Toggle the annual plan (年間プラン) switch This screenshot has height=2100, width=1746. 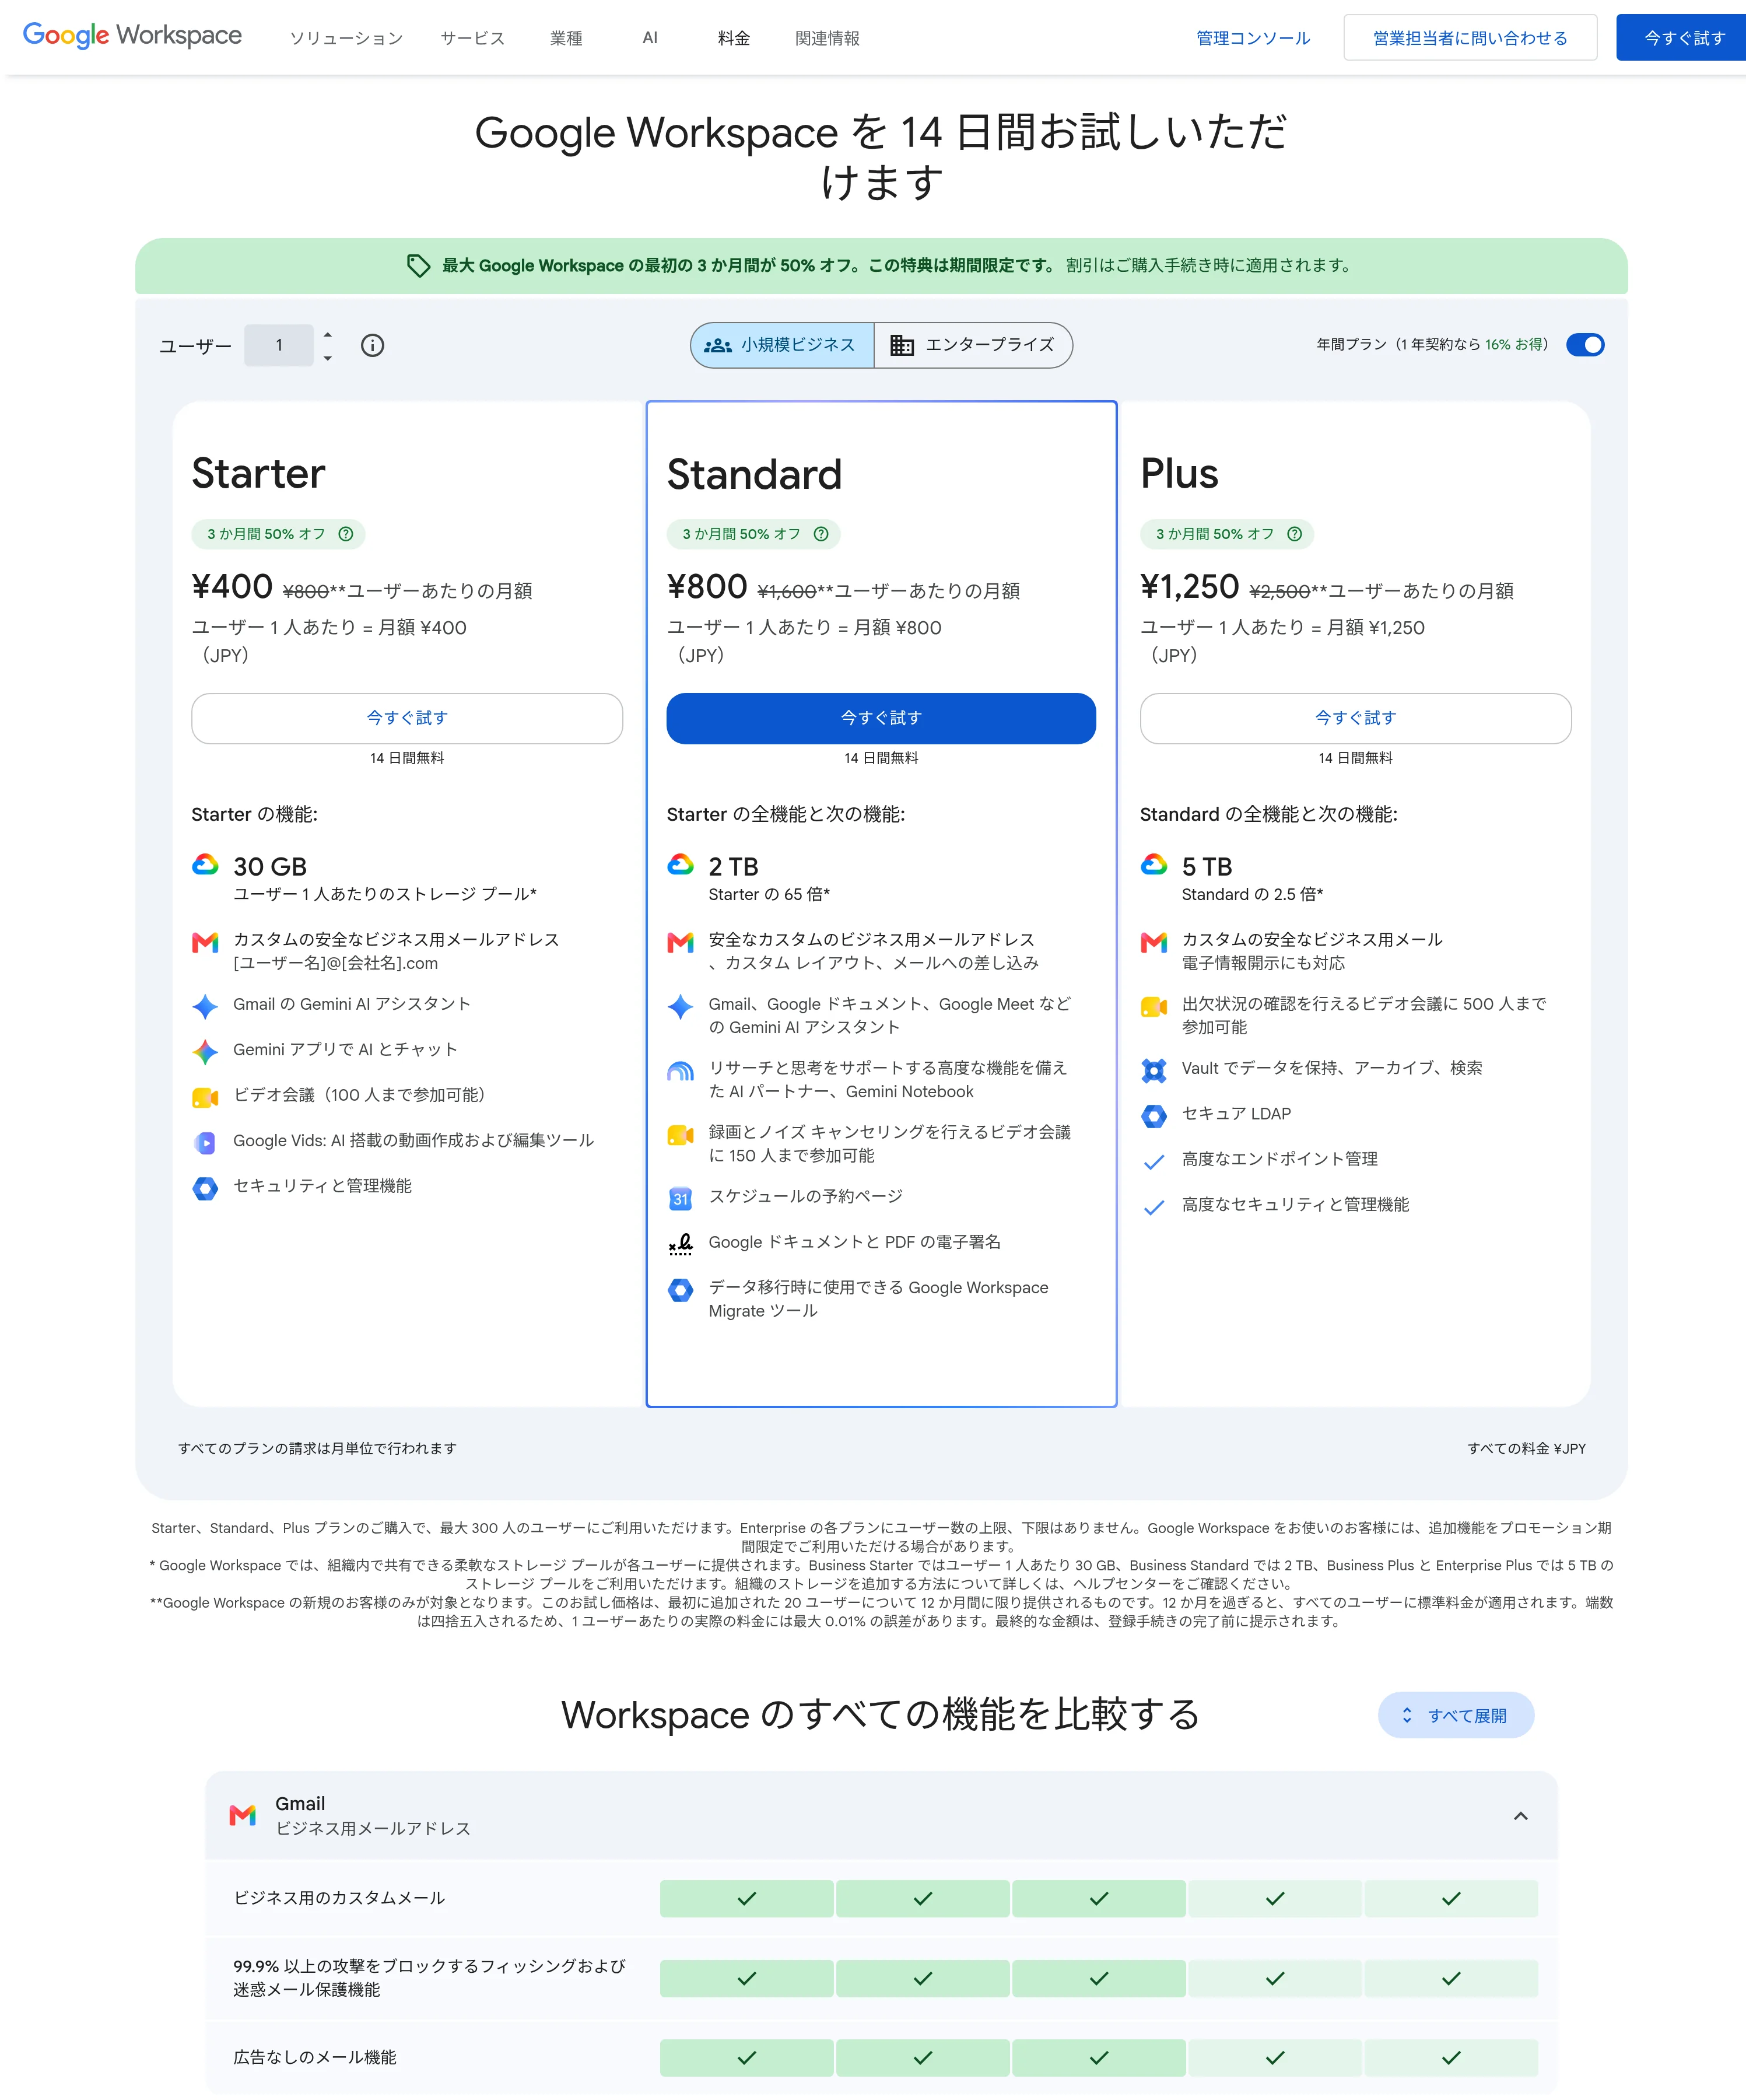pos(1585,345)
